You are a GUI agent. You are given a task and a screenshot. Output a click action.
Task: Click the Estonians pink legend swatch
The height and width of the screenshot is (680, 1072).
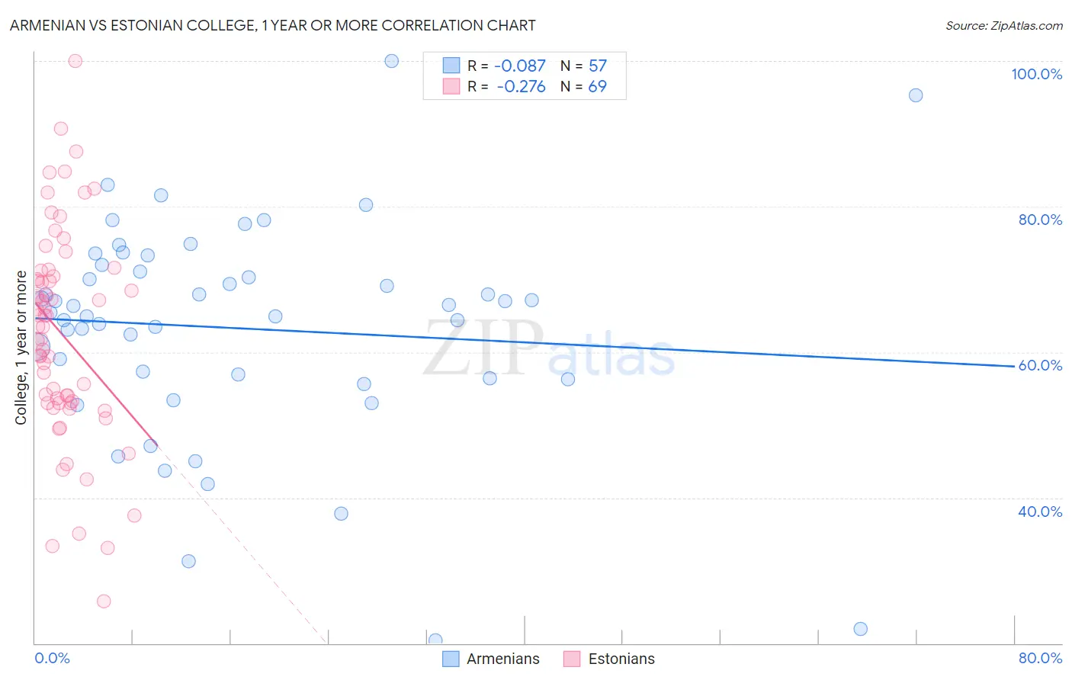[x=572, y=659]
